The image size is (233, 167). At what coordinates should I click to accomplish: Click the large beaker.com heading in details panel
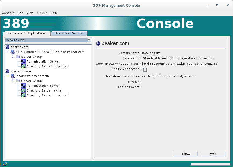click(115, 43)
